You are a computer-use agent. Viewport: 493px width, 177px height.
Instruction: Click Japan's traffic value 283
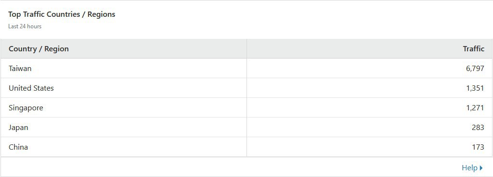(x=478, y=128)
